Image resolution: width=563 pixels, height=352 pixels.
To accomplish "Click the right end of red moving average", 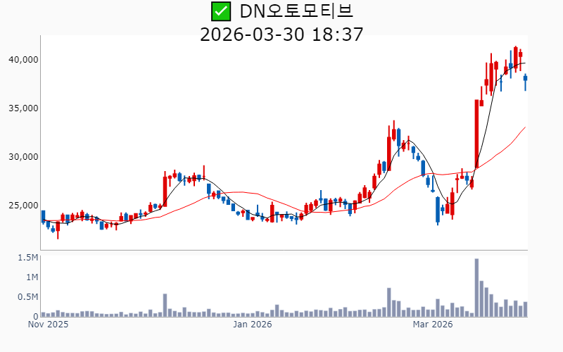I will pyautogui.click(x=525, y=127).
